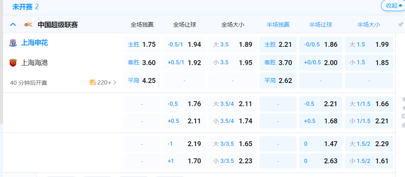Select half-time 平局 odds 2.62
The image size is (405, 177).
pyautogui.click(x=278, y=81)
